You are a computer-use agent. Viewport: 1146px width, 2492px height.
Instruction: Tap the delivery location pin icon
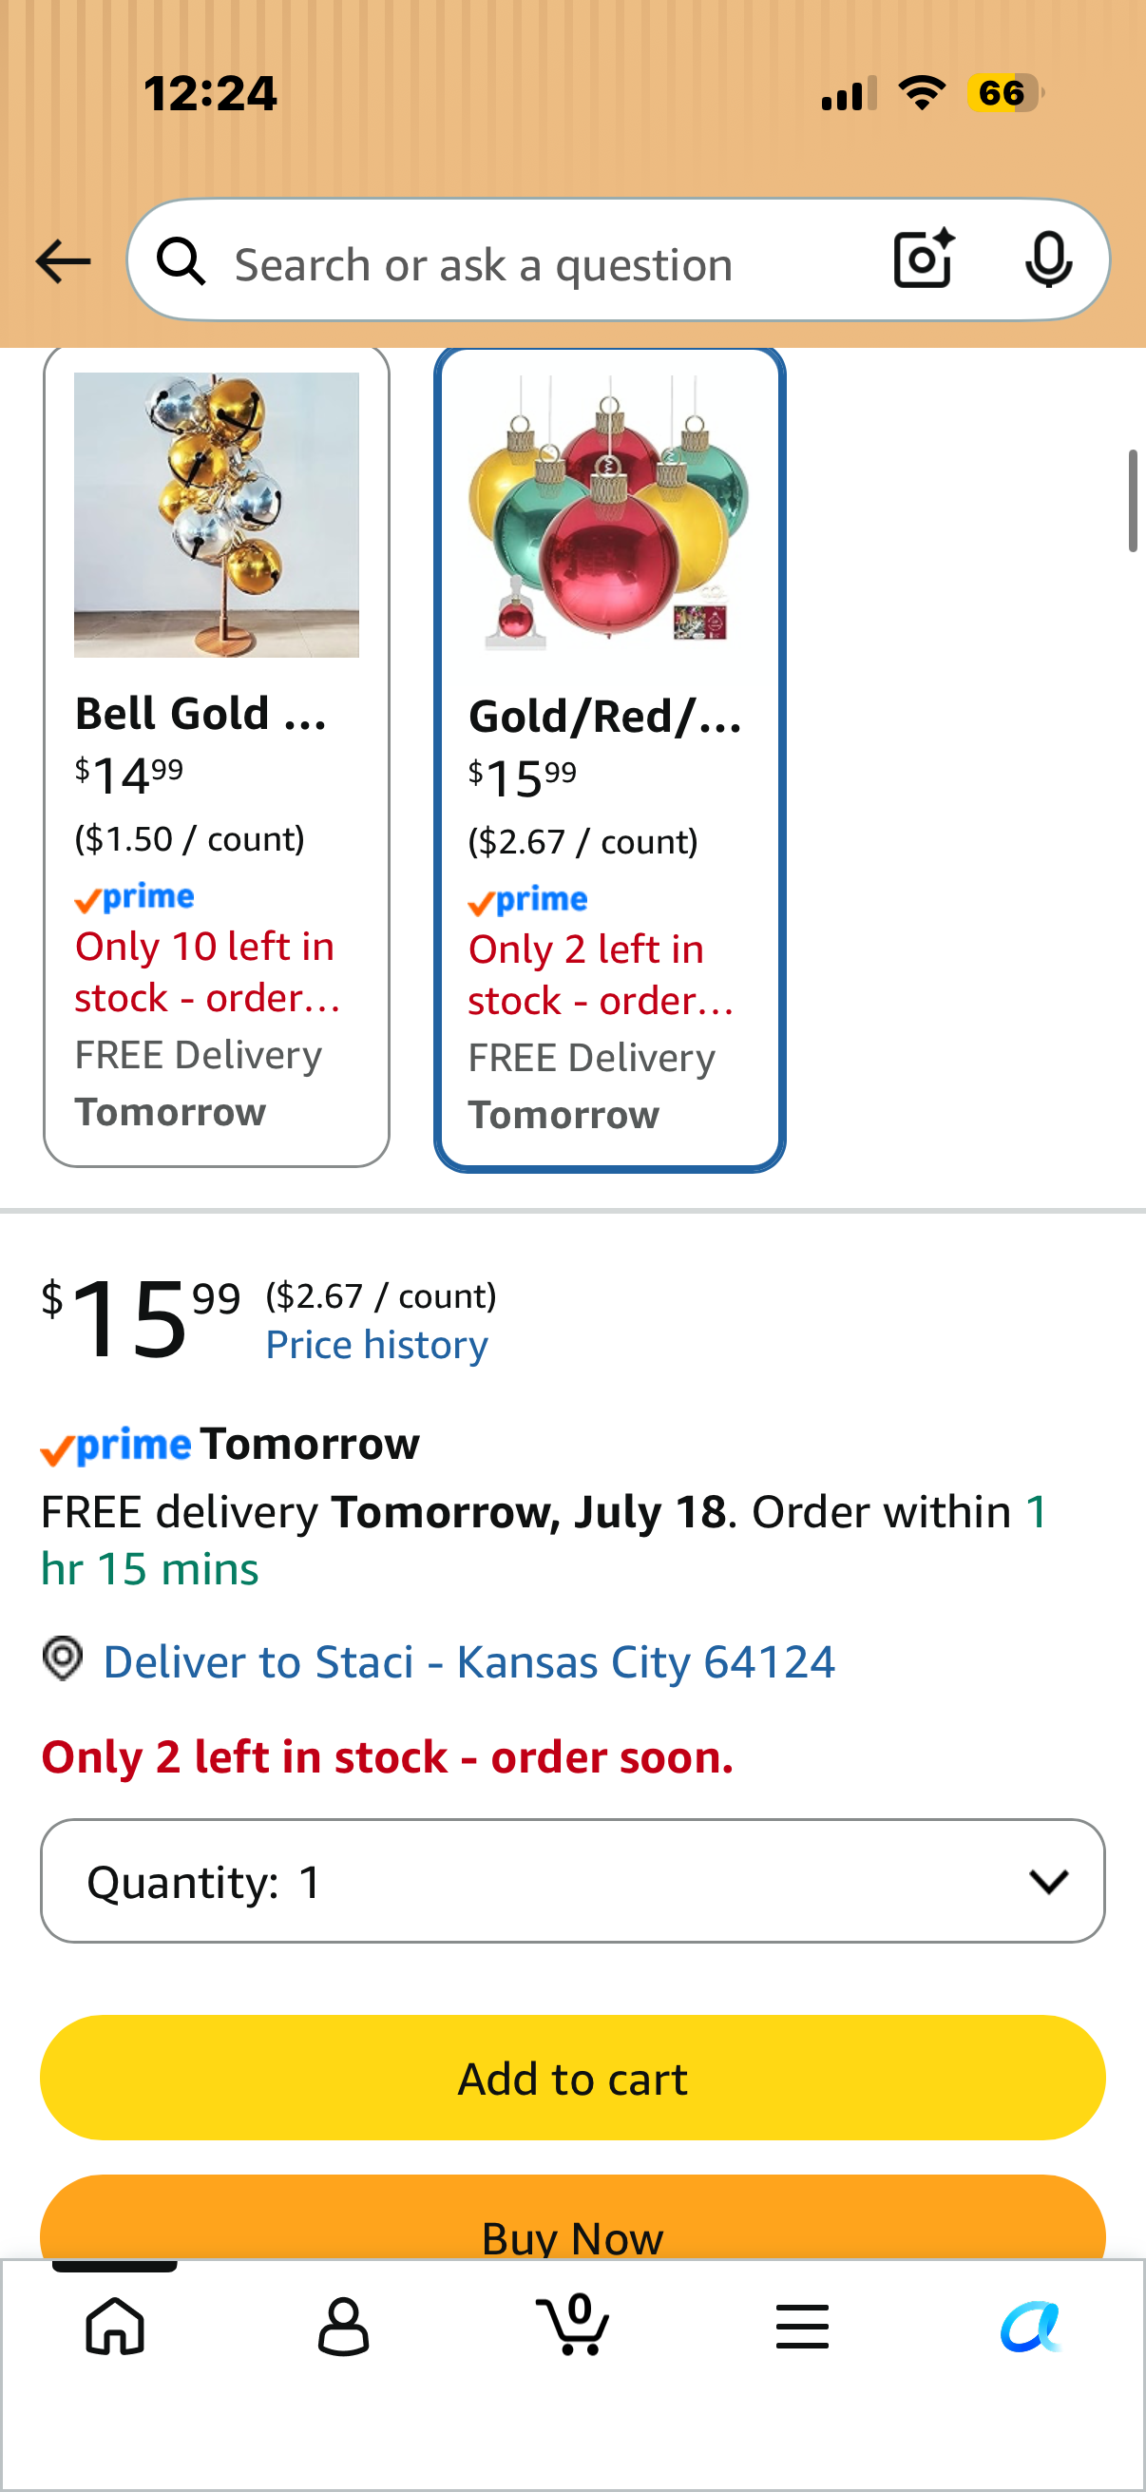coord(63,1658)
